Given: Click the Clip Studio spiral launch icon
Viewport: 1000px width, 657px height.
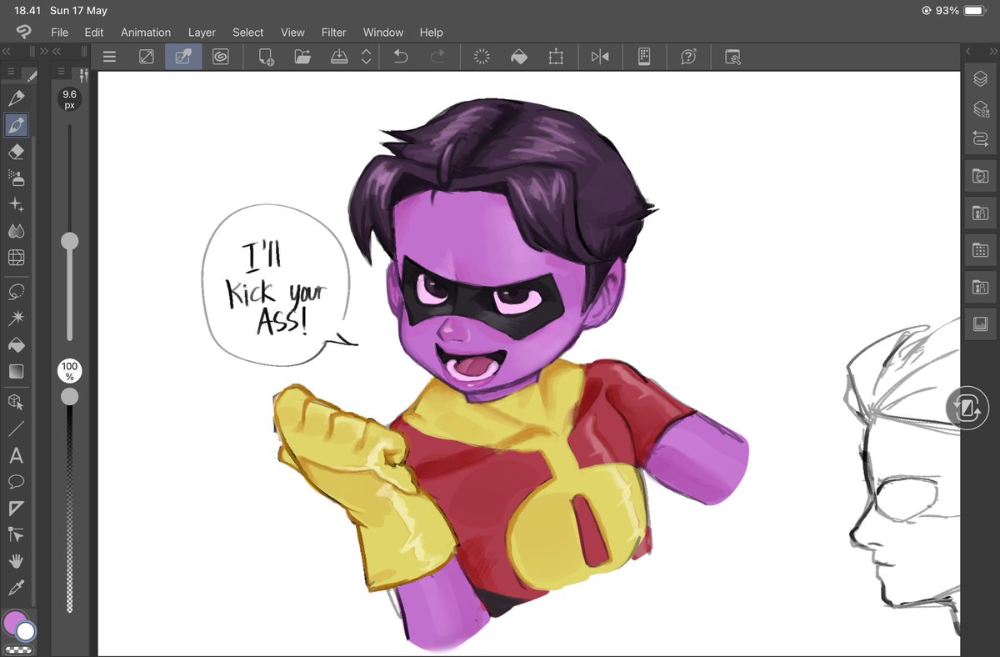Looking at the screenshot, I should 221,57.
